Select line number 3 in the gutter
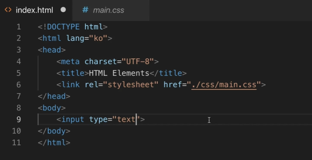312x160 pixels. pyautogui.click(x=19, y=50)
